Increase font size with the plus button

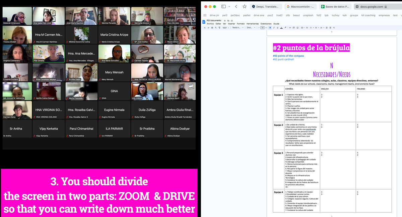coord(266,28)
